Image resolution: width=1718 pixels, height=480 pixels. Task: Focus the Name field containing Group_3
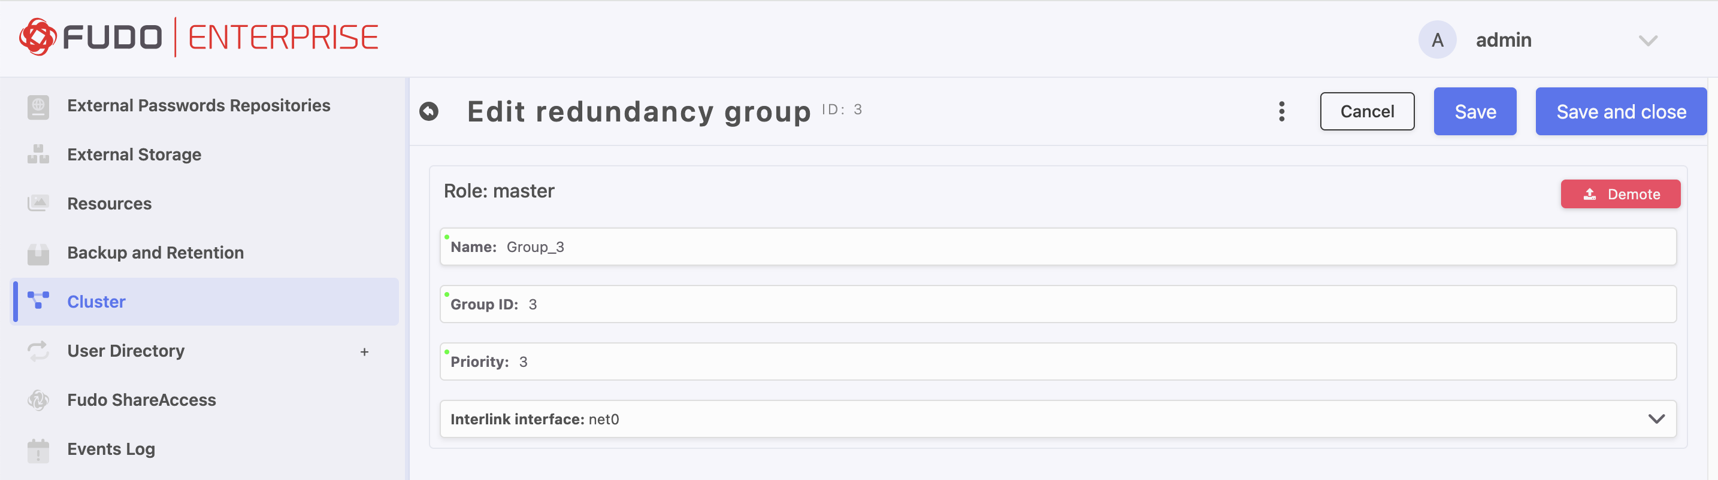click(x=1058, y=247)
